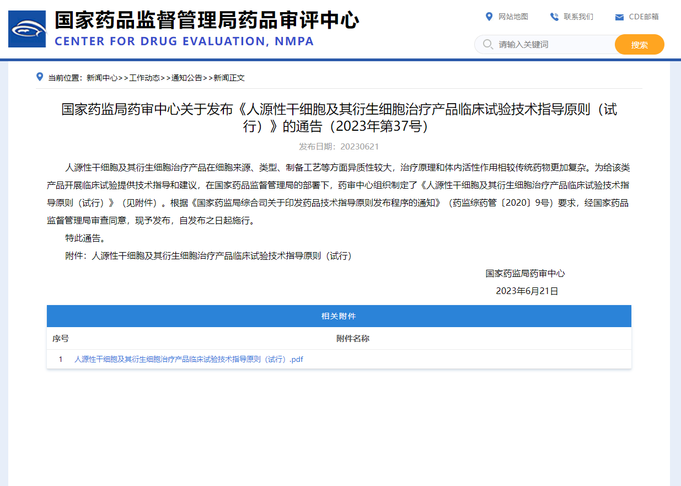Click the site map pin icon
681x486 pixels.
489,17
